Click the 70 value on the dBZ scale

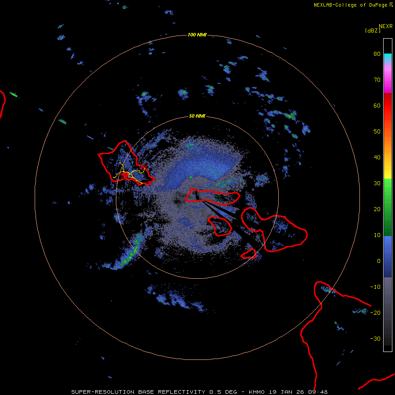point(377,79)
